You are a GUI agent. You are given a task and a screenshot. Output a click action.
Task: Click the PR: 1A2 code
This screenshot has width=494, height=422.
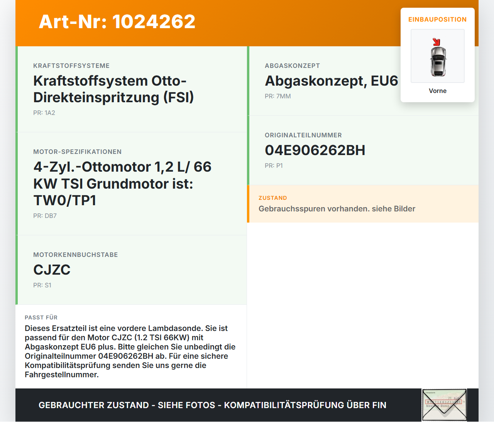44,113
